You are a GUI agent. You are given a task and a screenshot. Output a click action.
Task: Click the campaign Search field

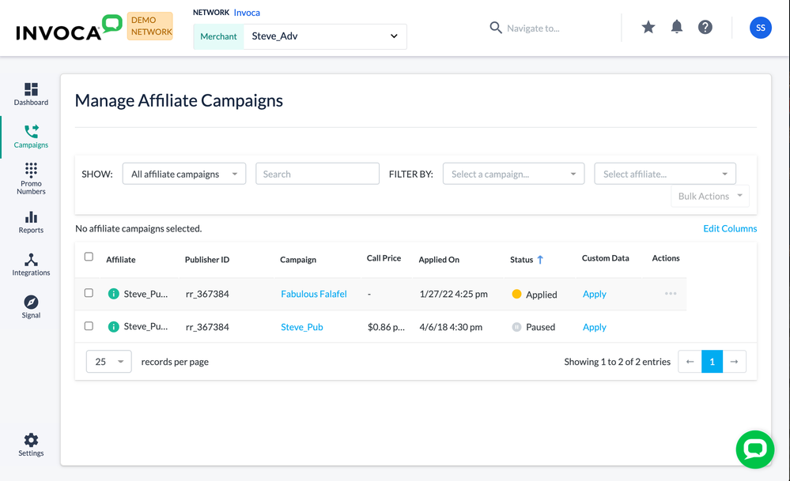coord(317,174)
